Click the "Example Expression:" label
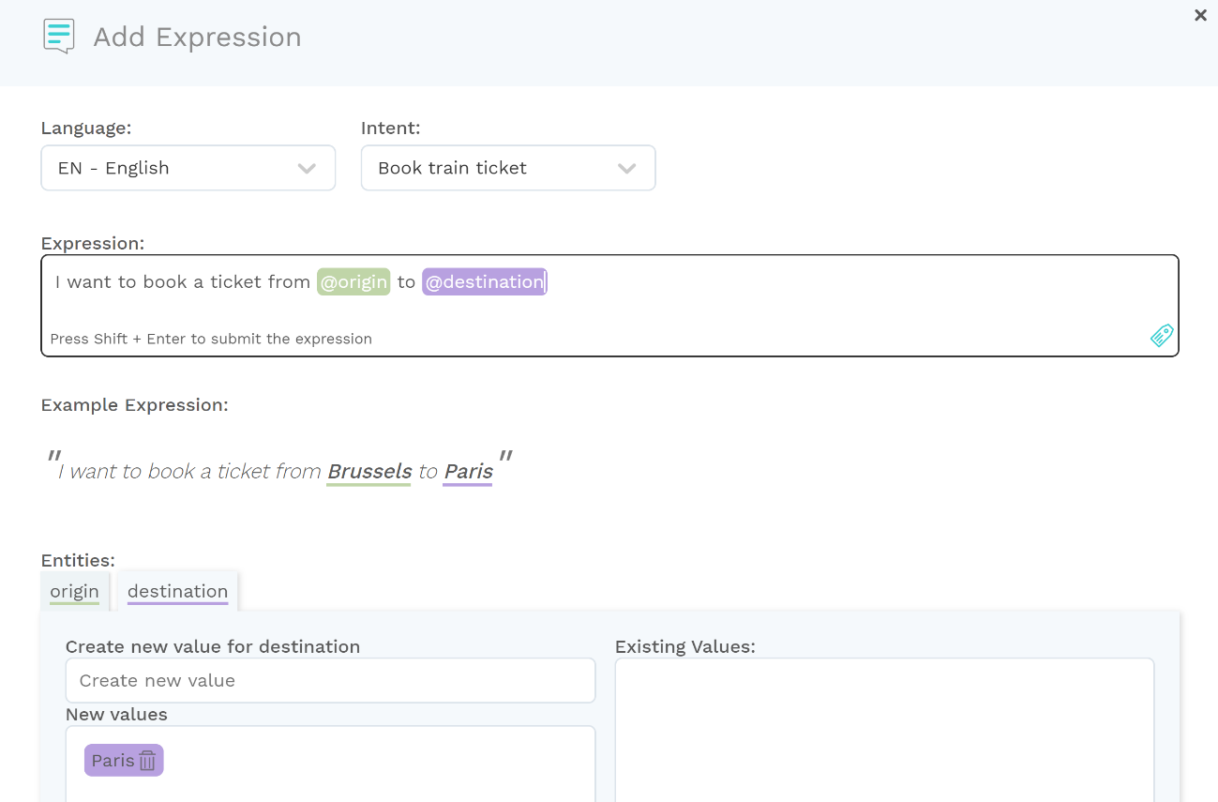The image size is (1218, 802). [x=135, y=405]
